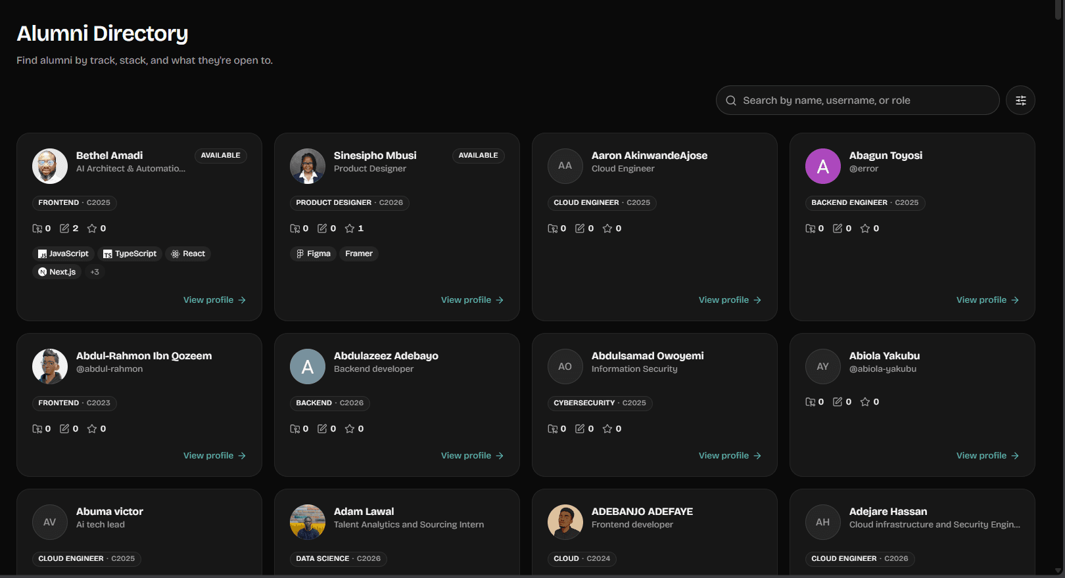1065x578 pixels.
Task: Click Adejare Hassan's AH avatar
Action: click(x=823, y=522)
